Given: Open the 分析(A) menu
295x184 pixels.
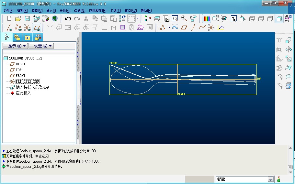Looking at the screenshot, I should coord(65,11).
